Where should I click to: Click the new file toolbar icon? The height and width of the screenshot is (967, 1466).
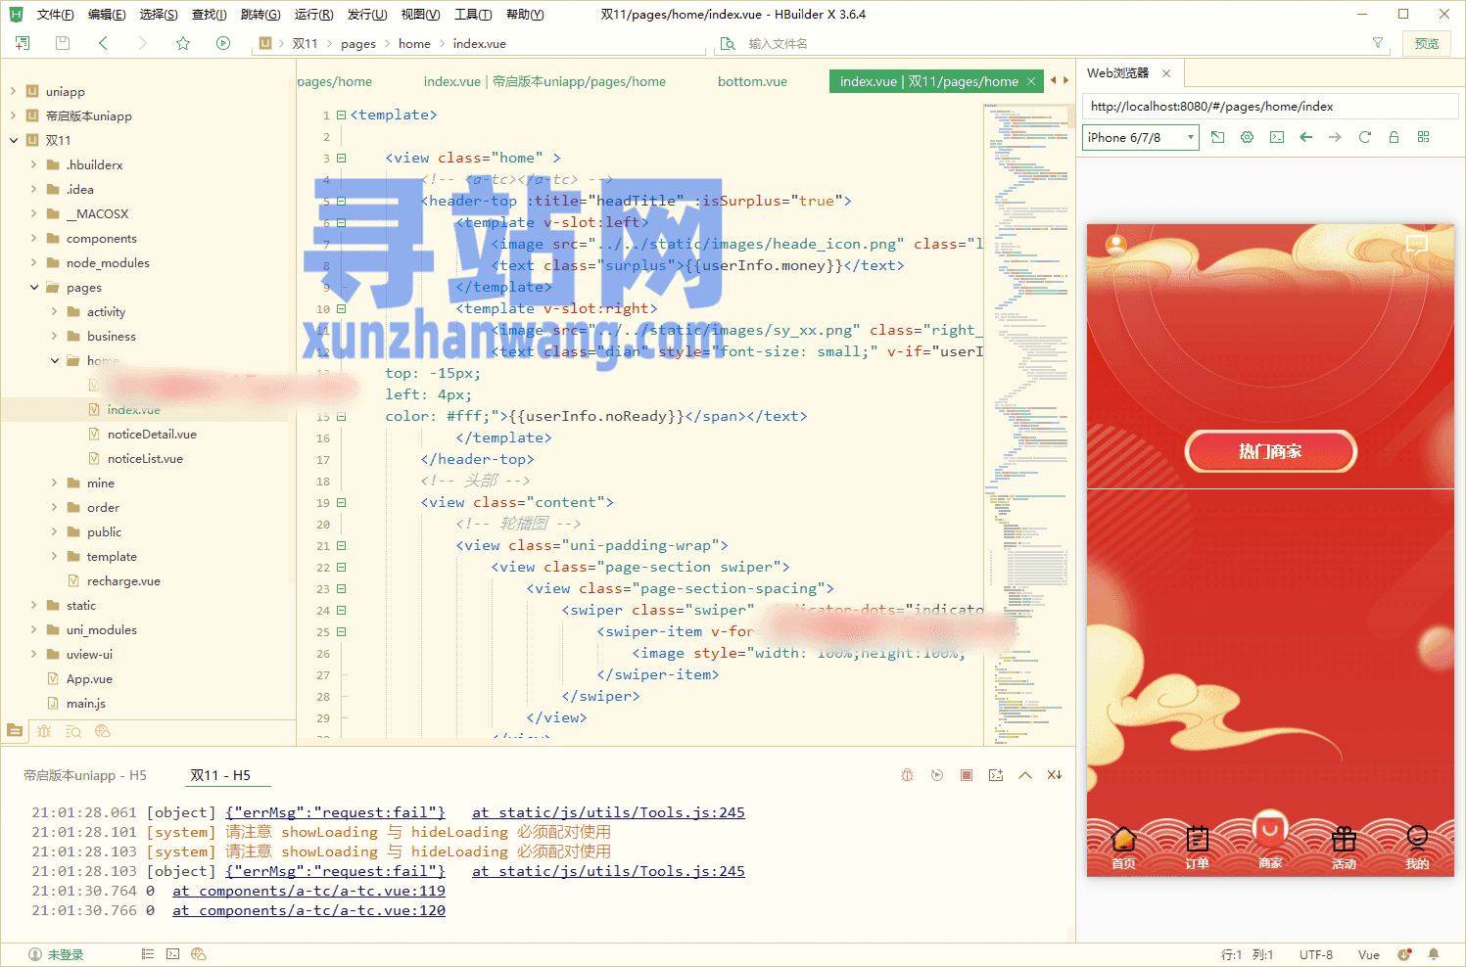[x=23, y=43]
